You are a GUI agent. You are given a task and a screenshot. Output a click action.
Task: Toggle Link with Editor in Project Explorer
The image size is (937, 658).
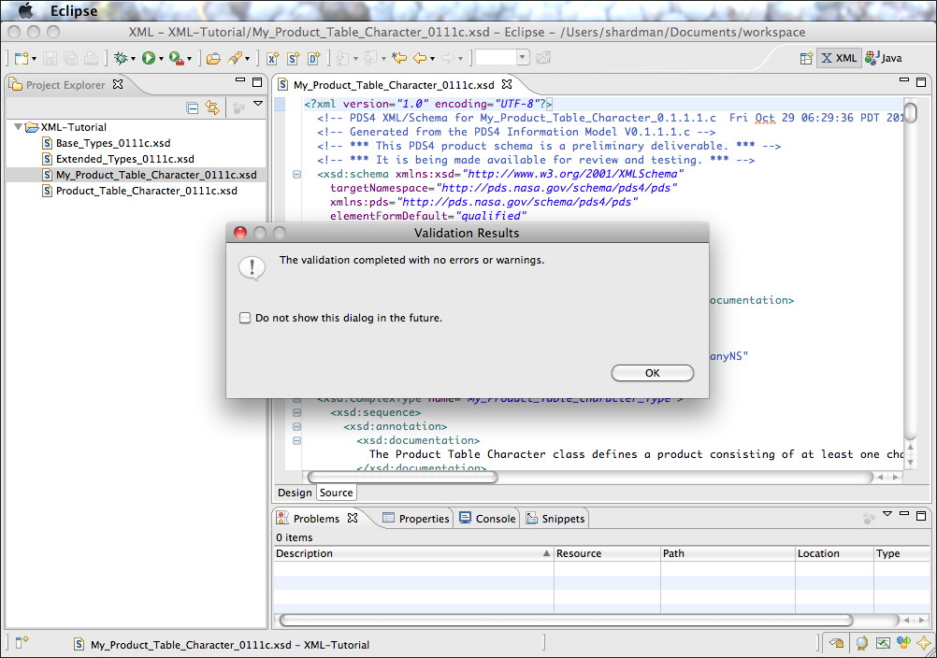212,107
